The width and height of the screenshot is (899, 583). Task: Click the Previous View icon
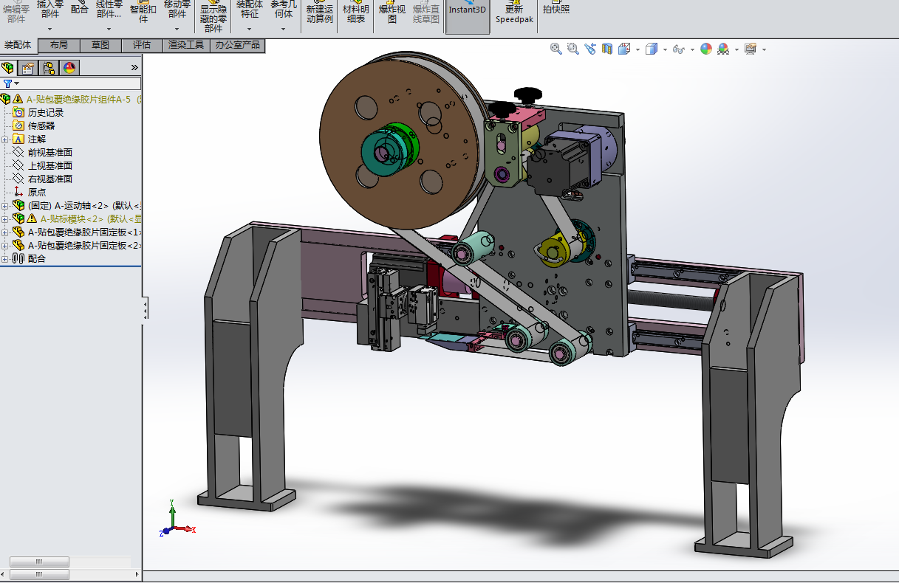[x=589, y=49]
